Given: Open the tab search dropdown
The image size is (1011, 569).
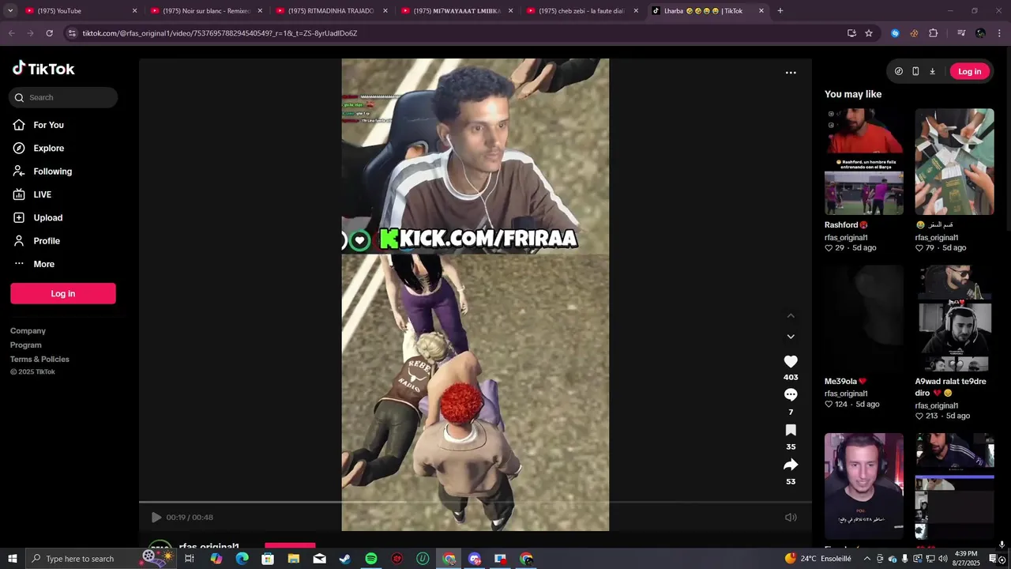Looking at the screenshot, I should point(10,11).
